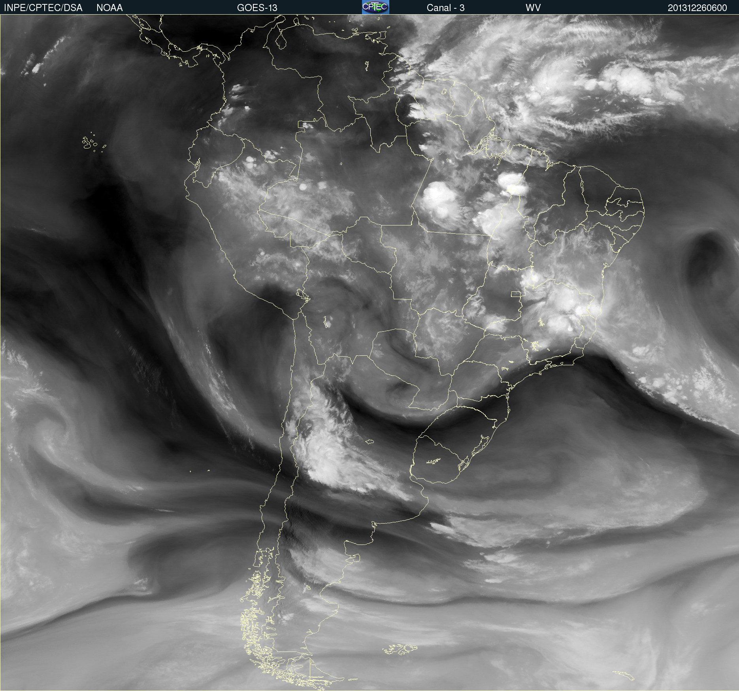Click the 'Canal - 3' channel label
This screenshot has width=739, height=691.
(445, 8)
